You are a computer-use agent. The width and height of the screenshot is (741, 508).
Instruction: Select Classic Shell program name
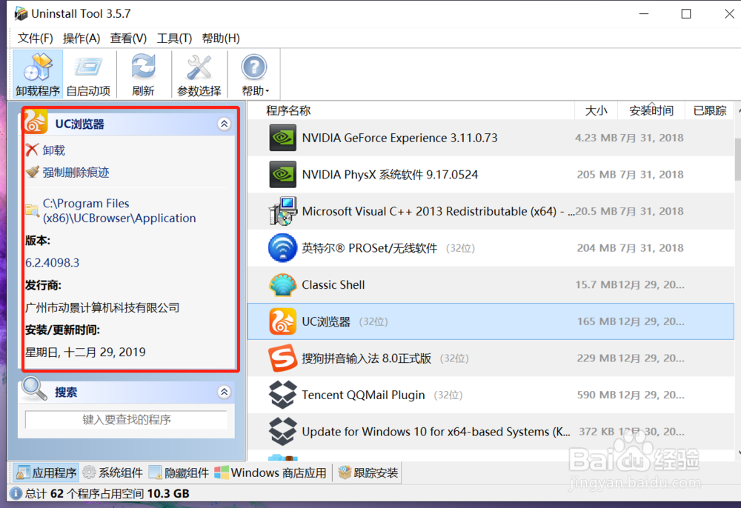(333, 284)
